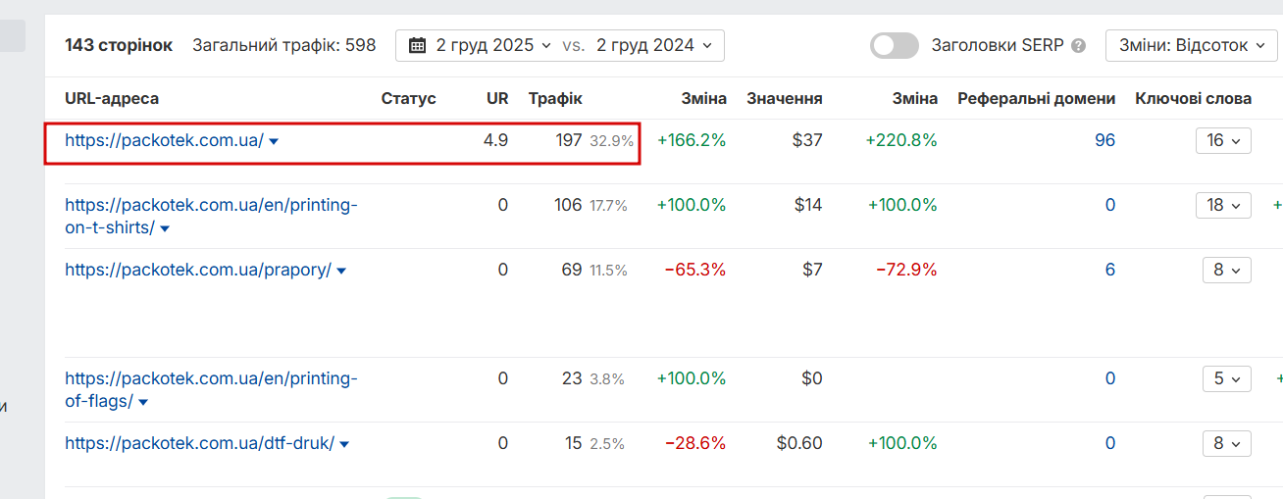Expand arrow next to packotek.com.ua/ URL
The width and height of the screenshot is (1283, 499).
[274, 141]
